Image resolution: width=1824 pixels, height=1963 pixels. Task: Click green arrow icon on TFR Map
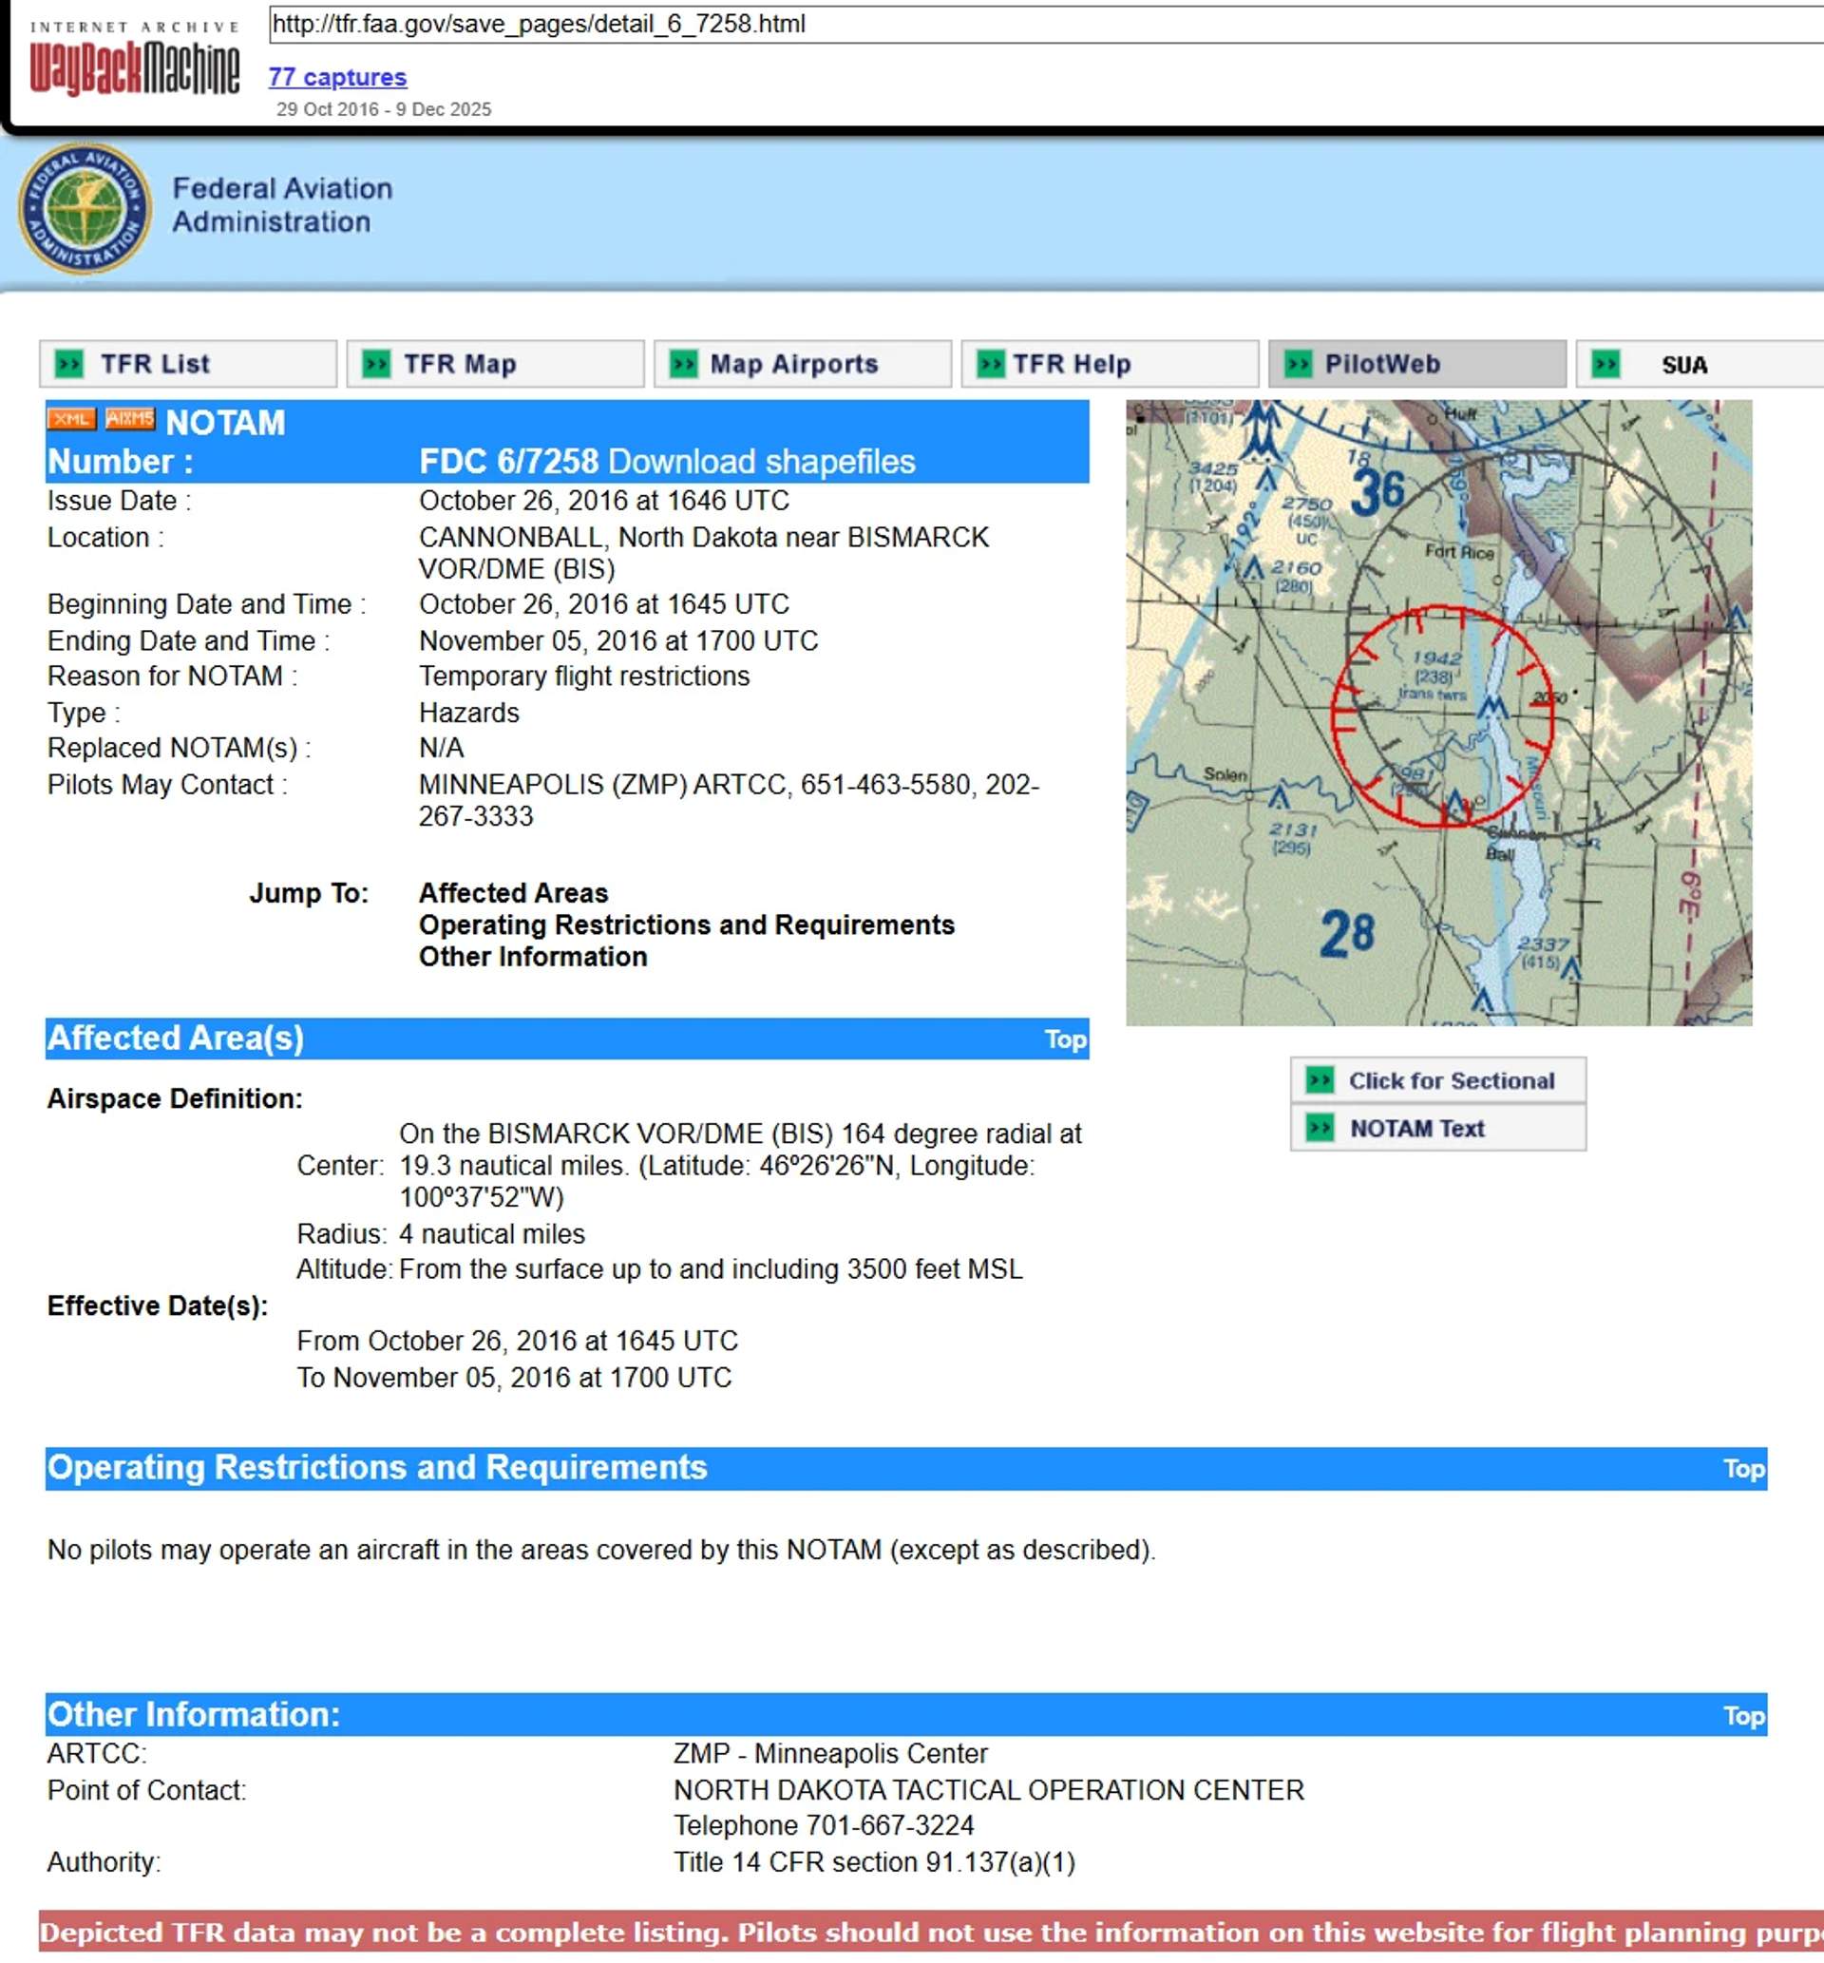376,364
